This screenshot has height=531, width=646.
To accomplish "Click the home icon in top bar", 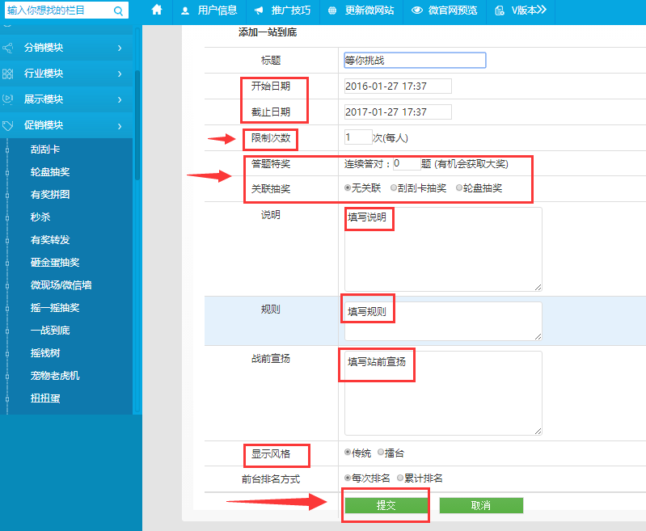I will (157, 10).
